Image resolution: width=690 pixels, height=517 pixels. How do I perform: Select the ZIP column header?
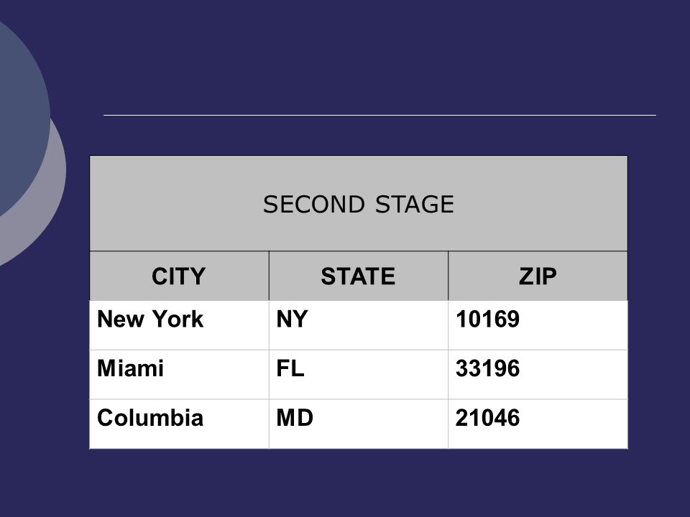click(x=538, y=276)
